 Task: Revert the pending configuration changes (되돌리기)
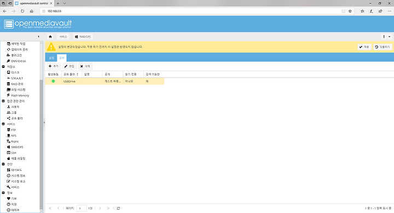click(x=383, y=47)
